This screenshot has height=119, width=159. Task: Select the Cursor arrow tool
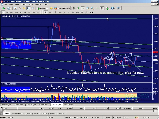[x=46, y=12]
